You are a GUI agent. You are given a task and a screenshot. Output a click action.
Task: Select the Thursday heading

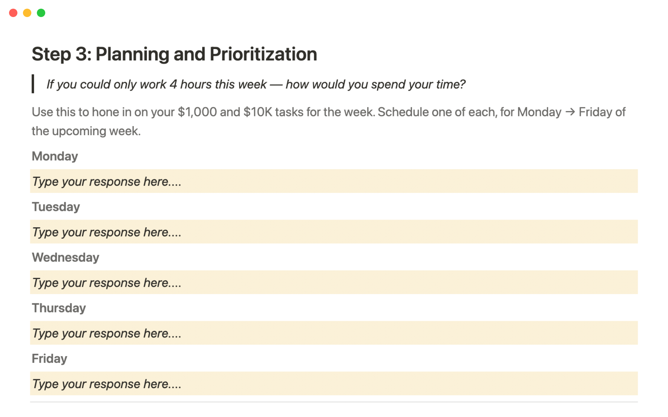coord(59,308)
